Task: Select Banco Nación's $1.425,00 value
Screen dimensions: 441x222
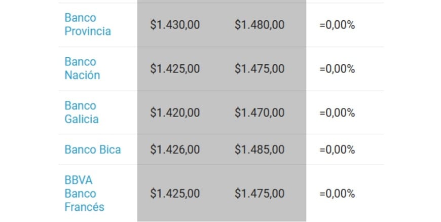Action: pos(175,68)
